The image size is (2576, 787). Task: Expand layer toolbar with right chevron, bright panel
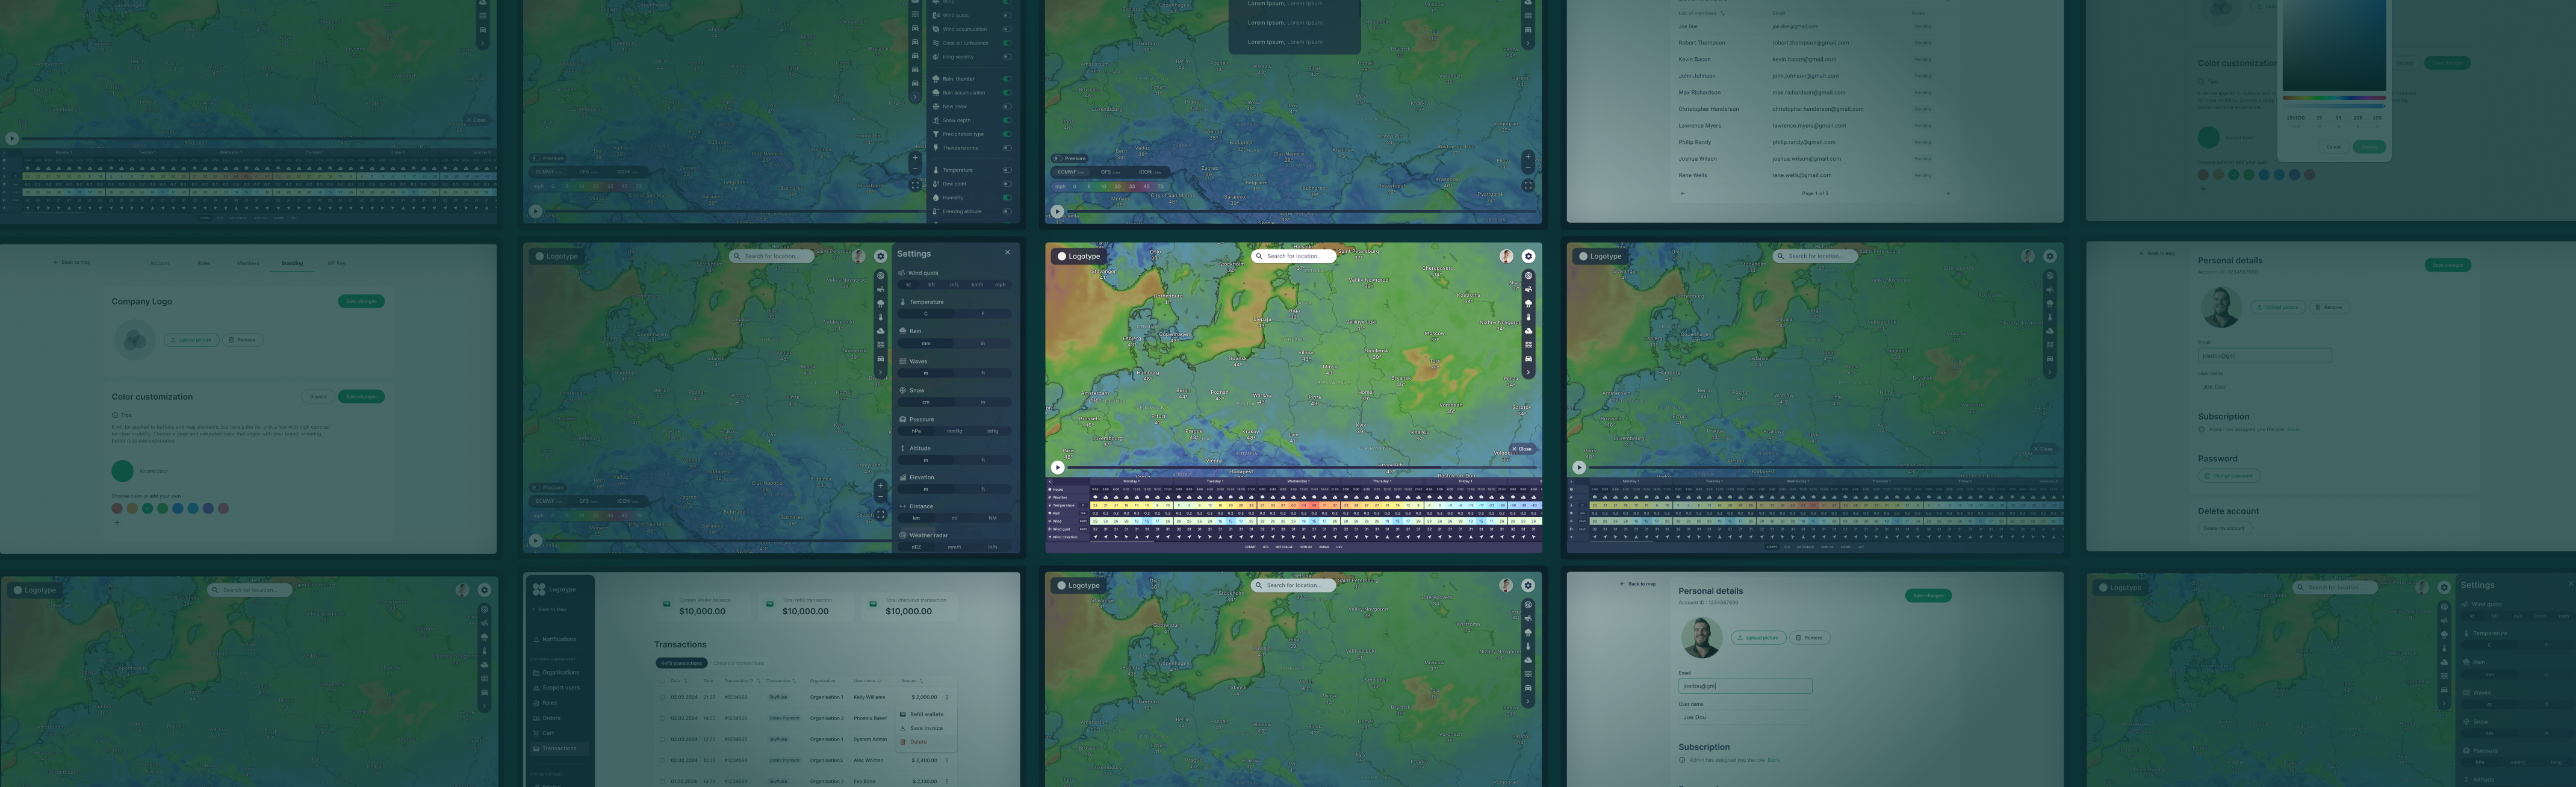(x=1528, y=372)
